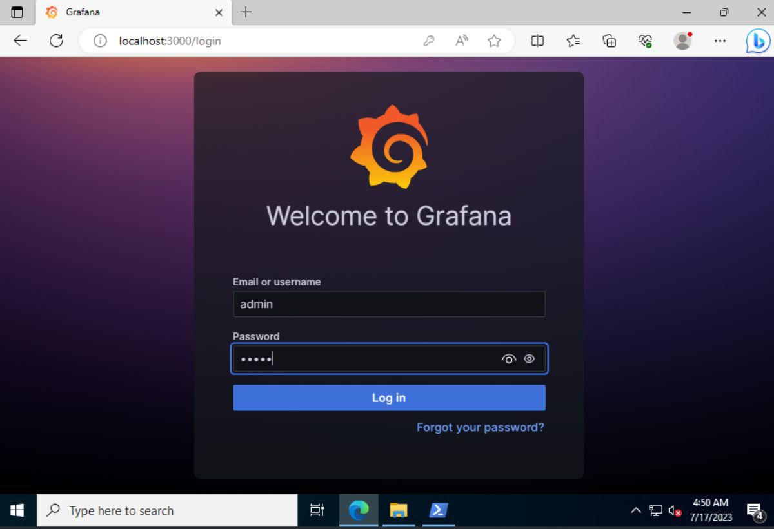Open the Bing Chat sidebar icon

click(x=757, y=41)
